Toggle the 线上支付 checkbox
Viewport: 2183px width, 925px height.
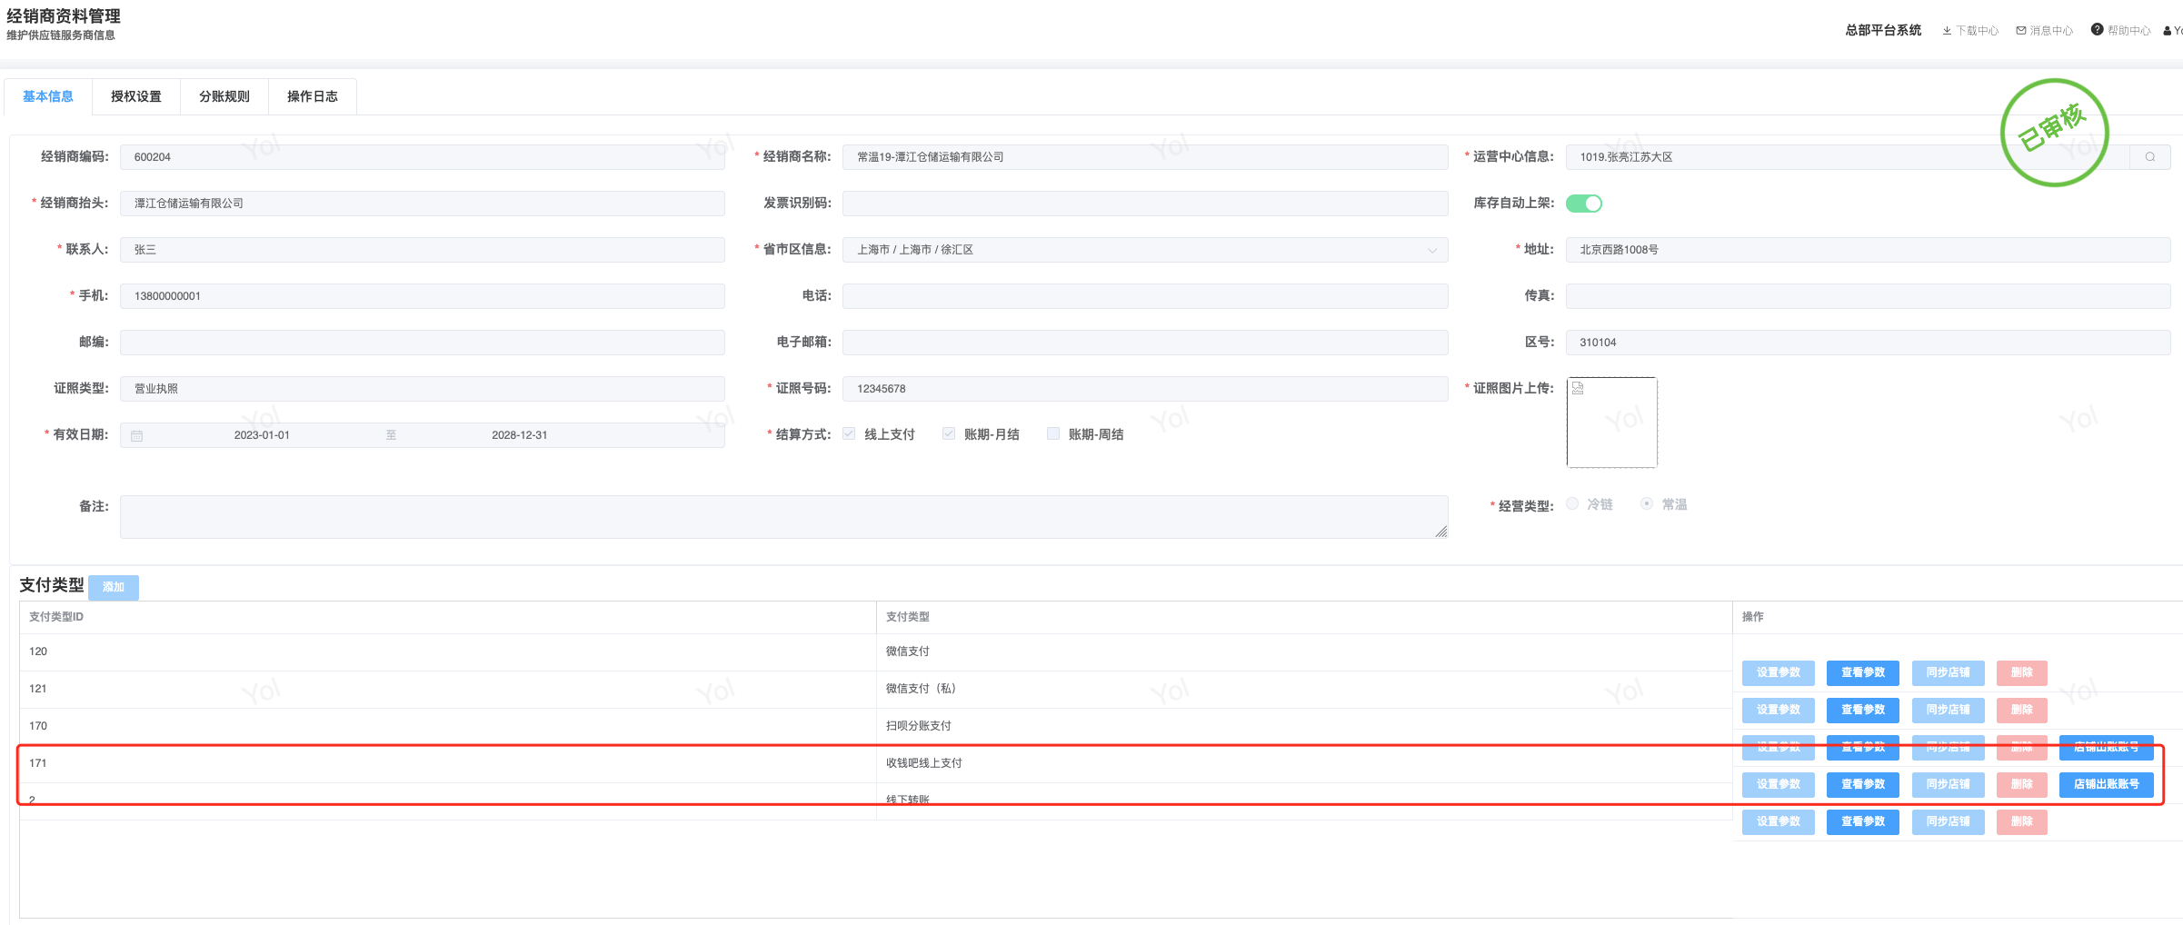pyautogui.click(x=849, y=434)
